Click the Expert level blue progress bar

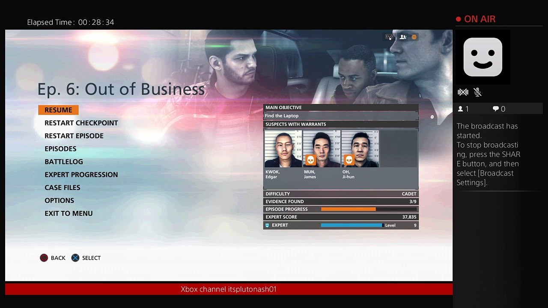[351, 225]
